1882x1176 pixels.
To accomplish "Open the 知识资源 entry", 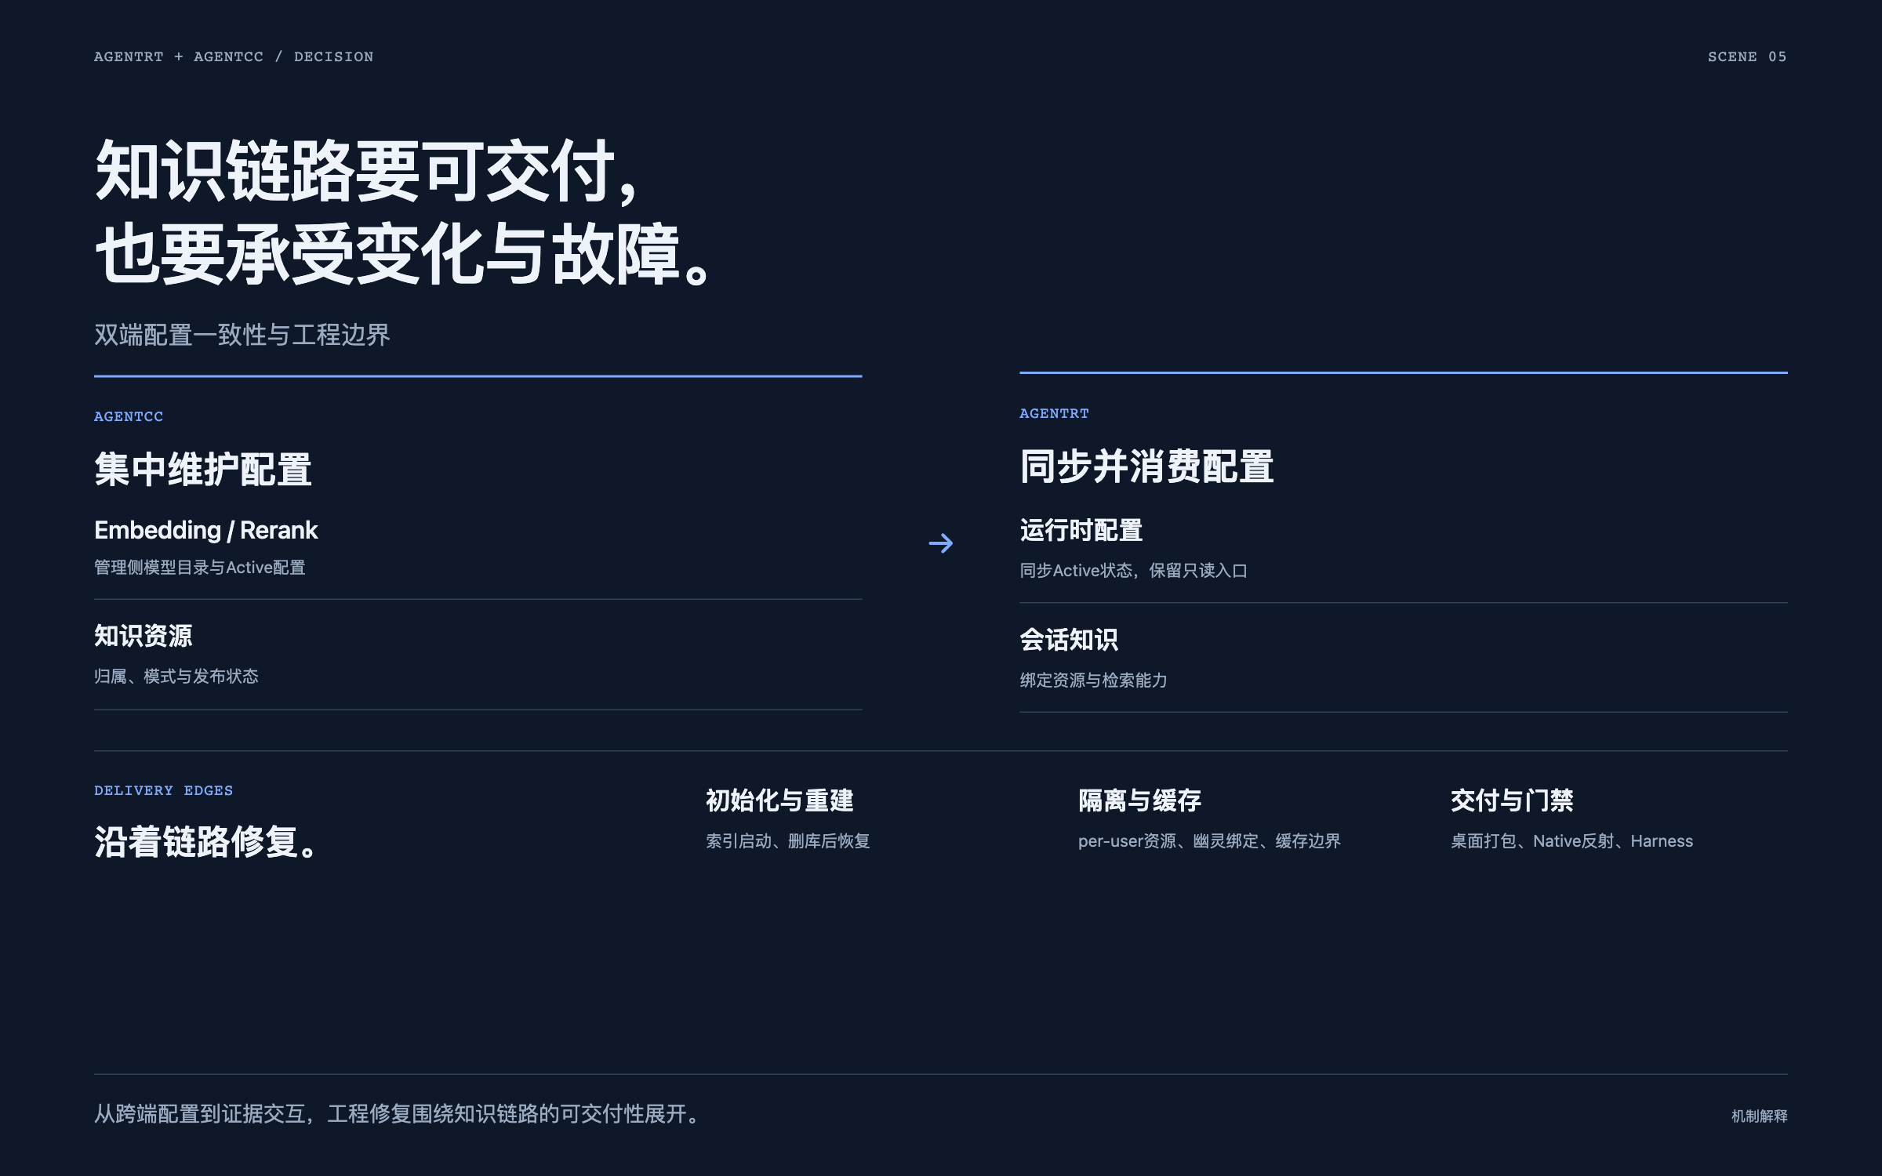I will coord(478,655).
